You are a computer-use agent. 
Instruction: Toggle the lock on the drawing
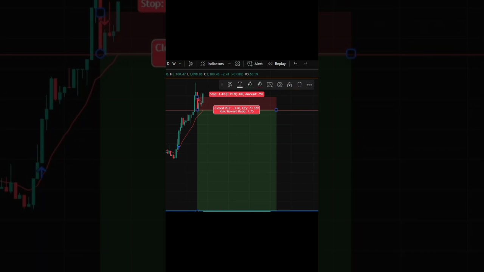pos(290,85)
